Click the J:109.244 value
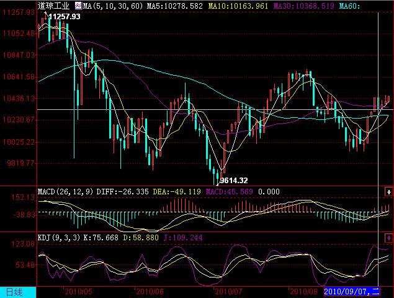The image size is (394, 298). point(183,238)
